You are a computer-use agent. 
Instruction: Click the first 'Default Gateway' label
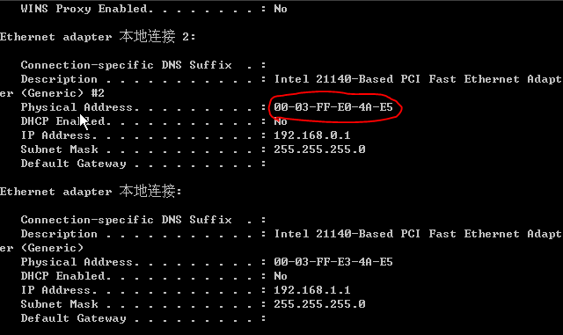pos(73,164)
